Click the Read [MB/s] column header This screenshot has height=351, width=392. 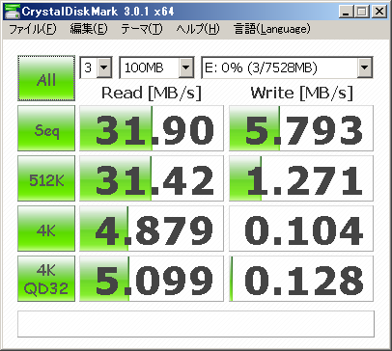pyautogui.click(x=152, y=94)
